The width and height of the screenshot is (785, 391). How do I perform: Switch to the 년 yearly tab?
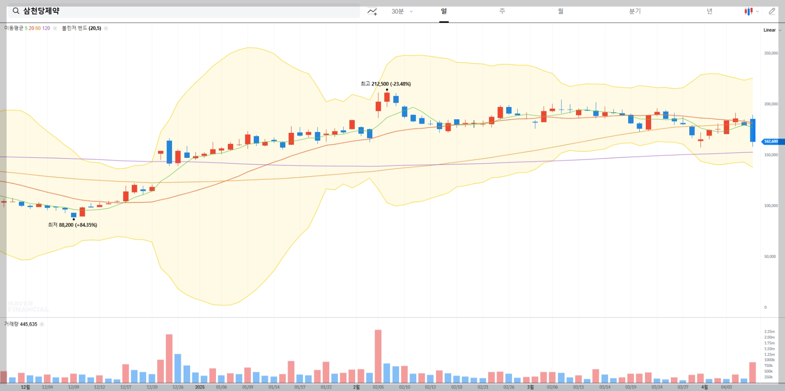point(709,11)
